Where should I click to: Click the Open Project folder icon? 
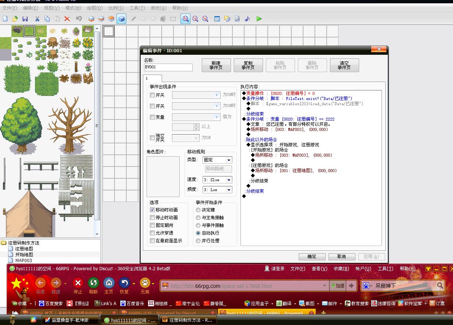click(15, 19)
